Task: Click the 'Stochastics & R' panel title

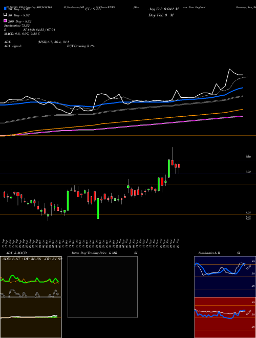Action: tap(209, 253)
